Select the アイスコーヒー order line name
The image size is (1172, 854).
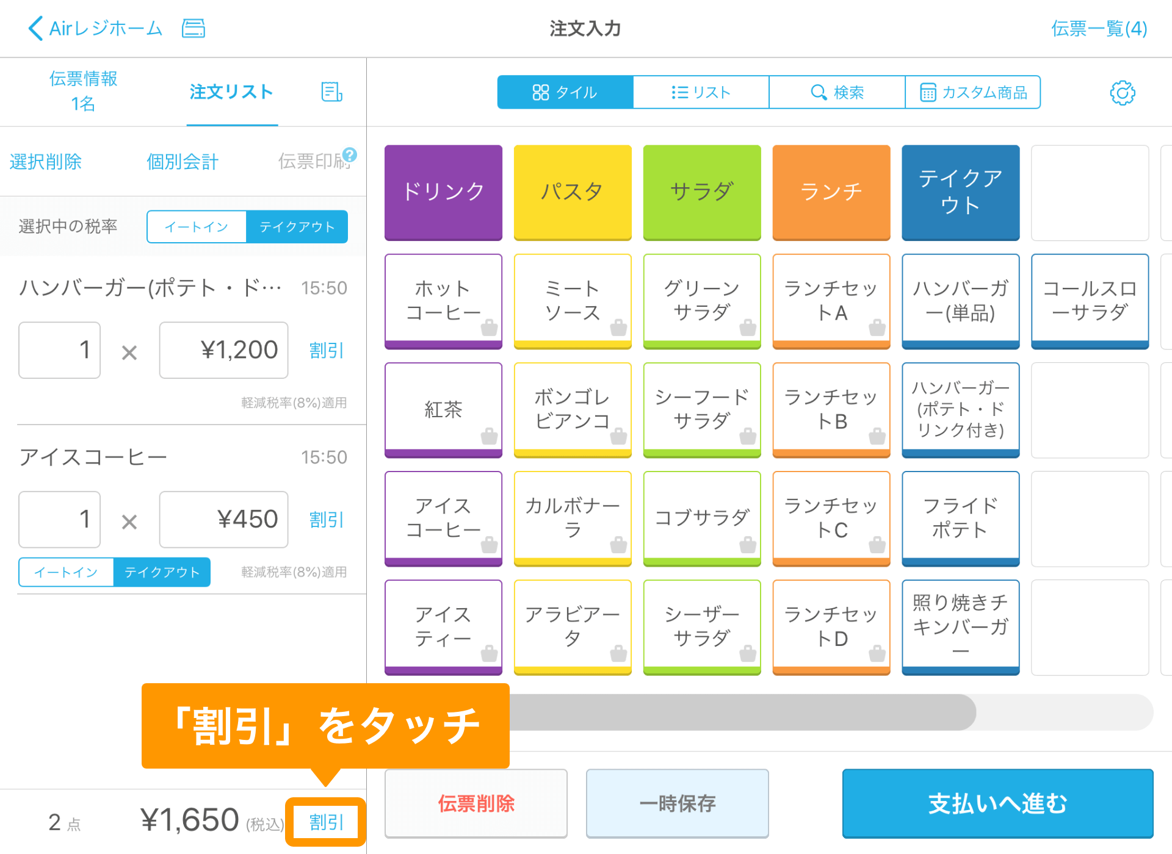coord(93,457)
